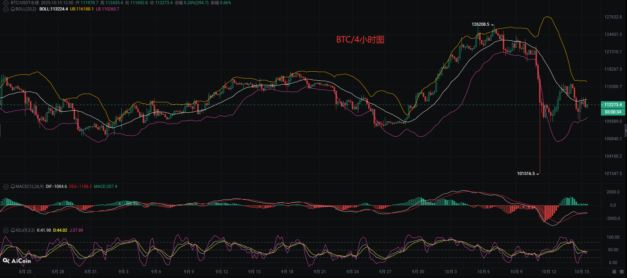
Task: Click the UB:116188.1 upper band value
Action: pyautogui.click(x=82, y=9)
